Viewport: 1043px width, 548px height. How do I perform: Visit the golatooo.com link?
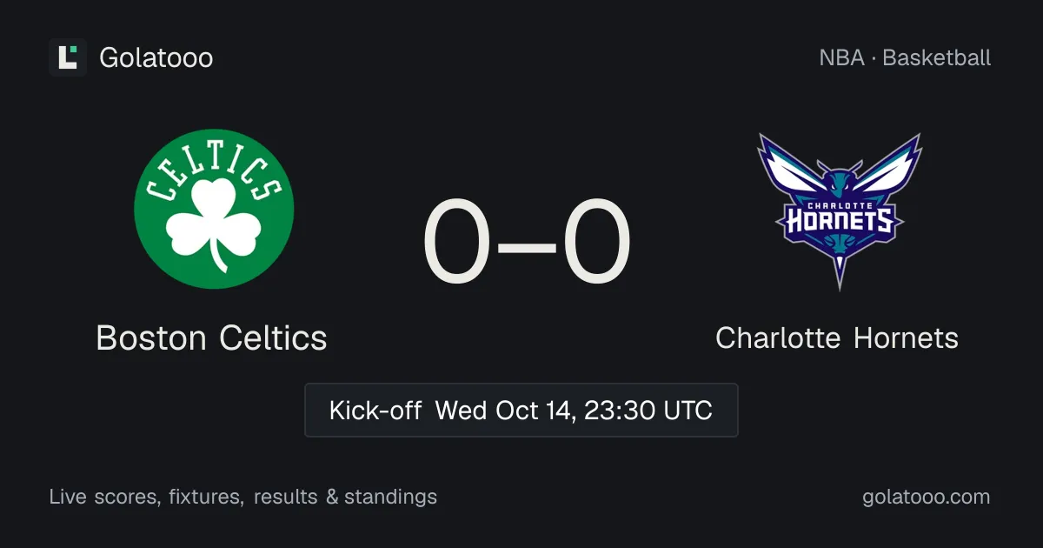click(927, 498)
